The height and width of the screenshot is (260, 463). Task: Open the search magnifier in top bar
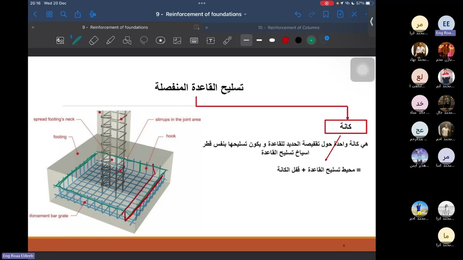63,14
